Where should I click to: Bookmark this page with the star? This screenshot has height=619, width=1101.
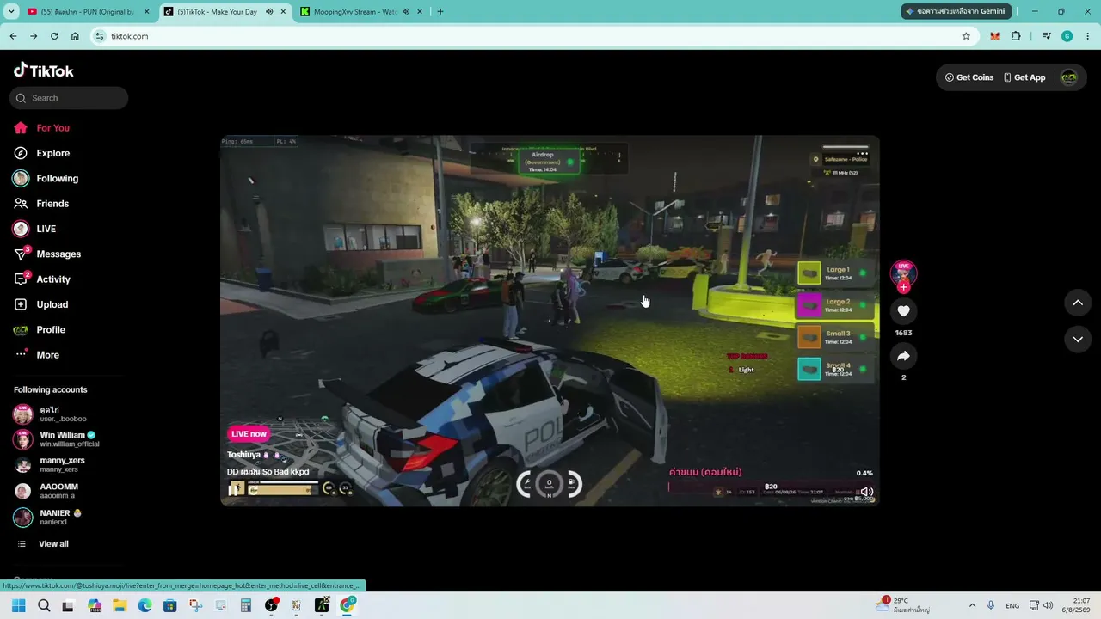click(x=966, y=36)
